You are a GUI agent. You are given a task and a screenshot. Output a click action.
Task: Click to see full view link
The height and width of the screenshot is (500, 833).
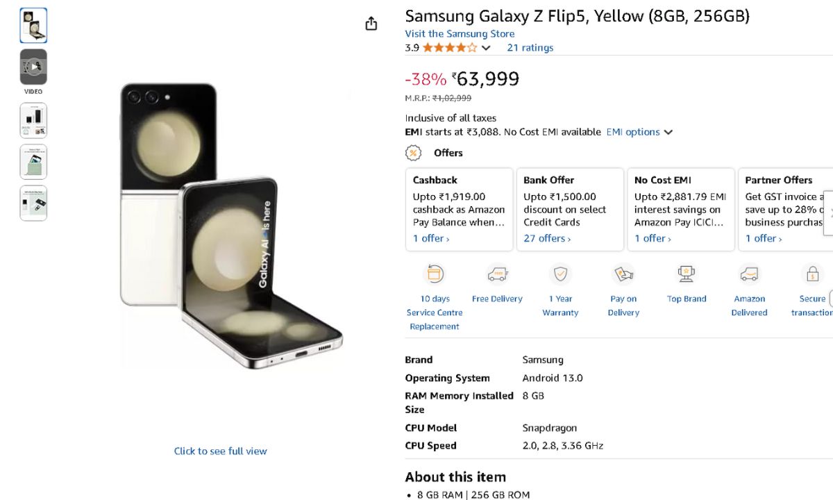[220, 451]
